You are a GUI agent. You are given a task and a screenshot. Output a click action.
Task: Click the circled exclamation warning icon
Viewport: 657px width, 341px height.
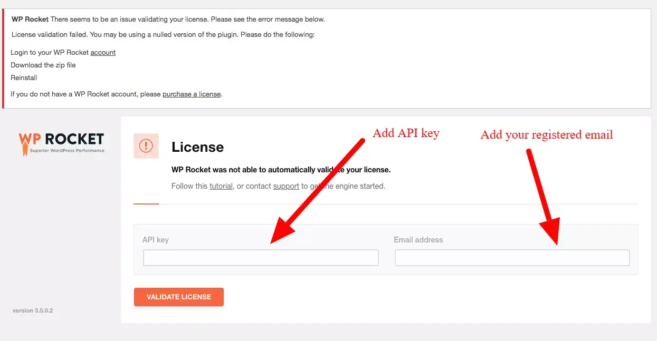tap(146, 146)
